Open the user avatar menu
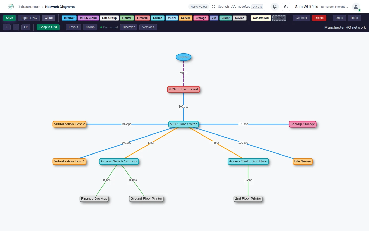 [356, 7]
